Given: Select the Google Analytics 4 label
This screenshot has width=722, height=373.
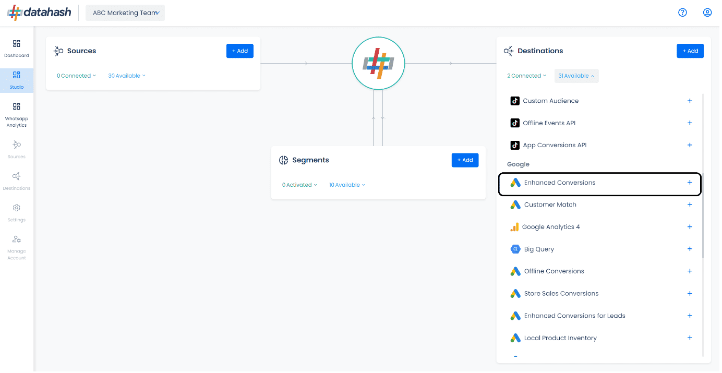Looking at the screenshot, I should pyautogui.click(x=551, y=227).
